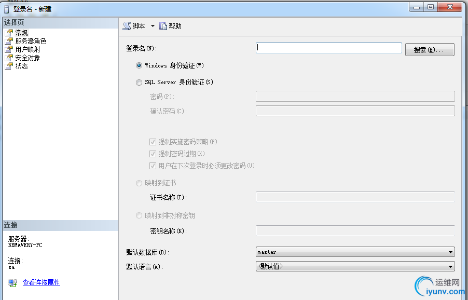The width and height of the screenshot is (468, 300).
Task: Open the 查看连接属性 link
Action: point(41,282)
